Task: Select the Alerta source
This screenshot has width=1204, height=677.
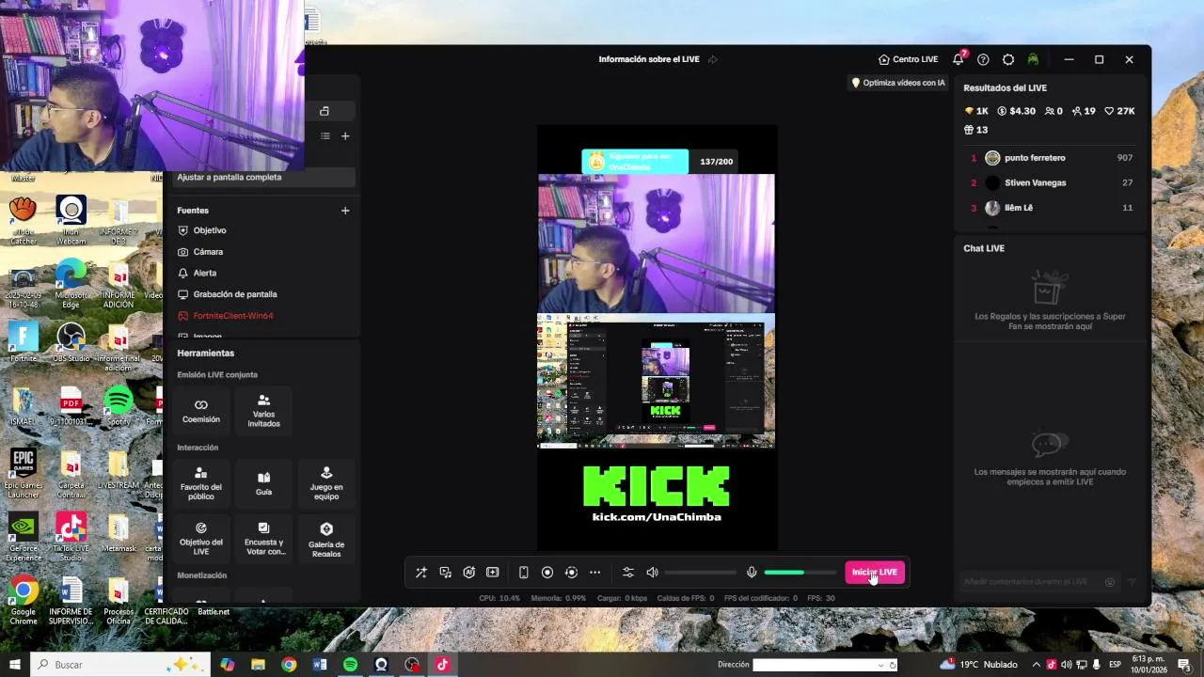Action: tap(205, 273)
